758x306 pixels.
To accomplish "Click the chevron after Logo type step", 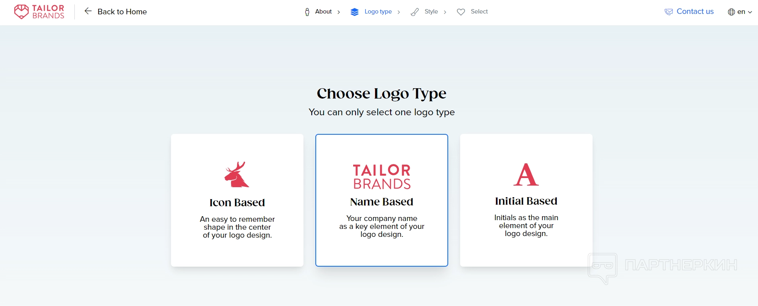I will click(x=399, y=12).
